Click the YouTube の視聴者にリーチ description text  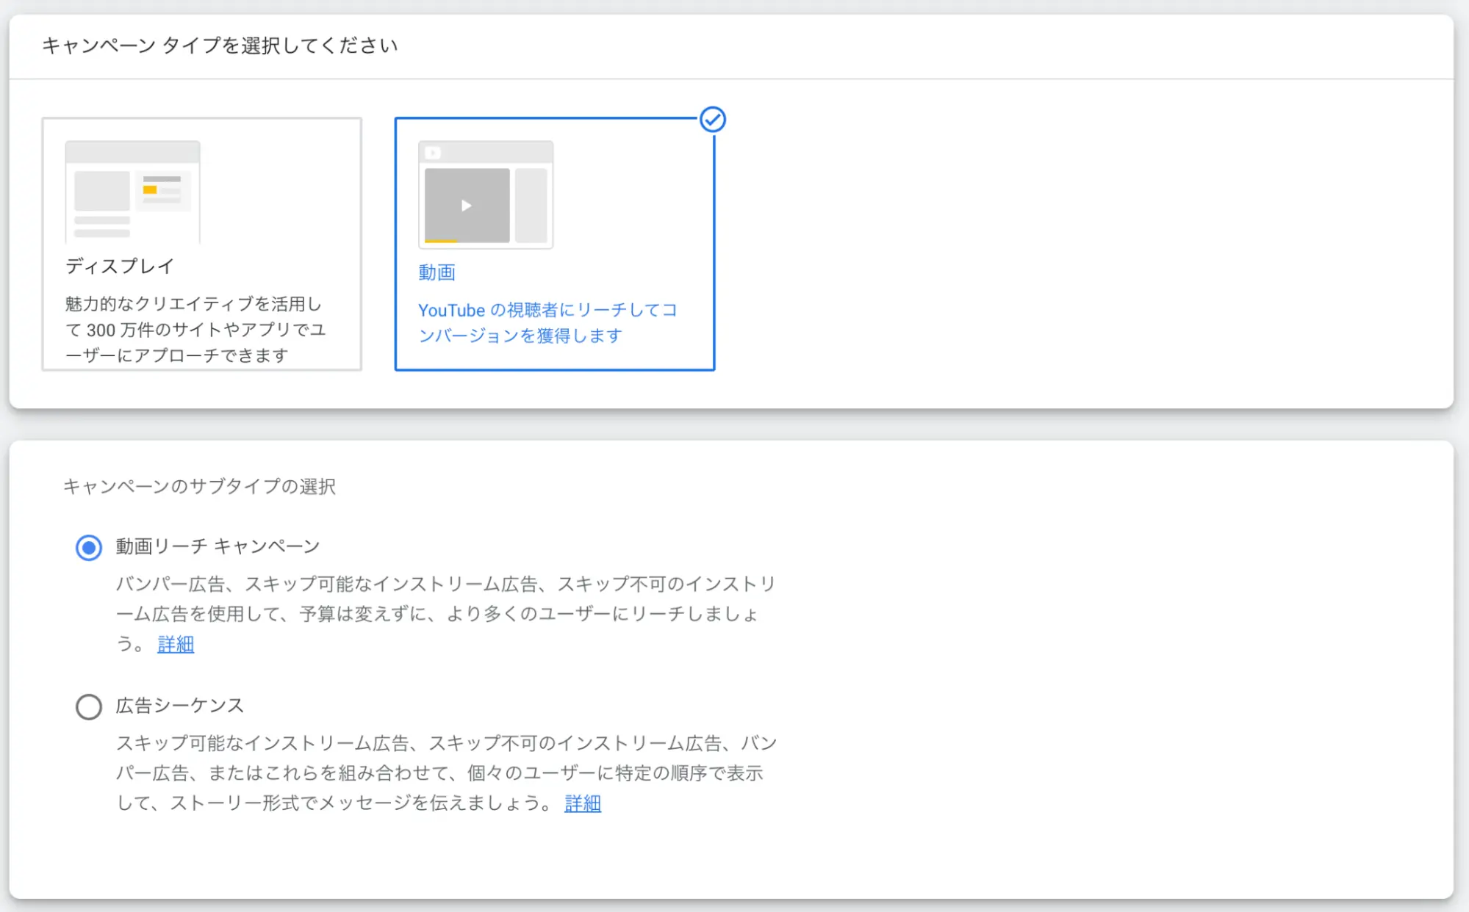click(x=547, y=322)
